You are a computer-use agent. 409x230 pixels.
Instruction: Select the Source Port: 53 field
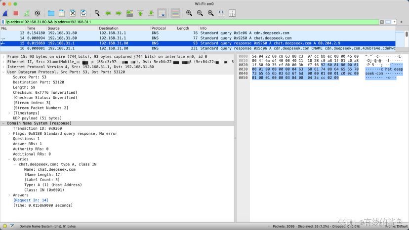(x=30, y=77)
